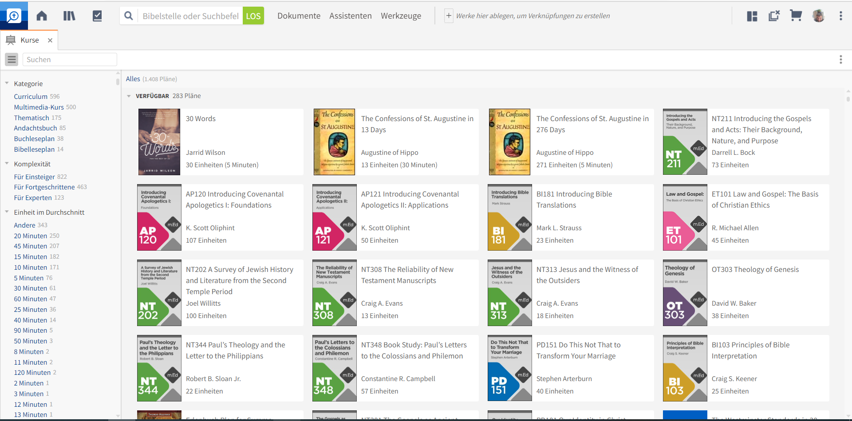Screen dimensions: 852x421
Task: Open the ET101 course cover icon
Action: point(685,217)
